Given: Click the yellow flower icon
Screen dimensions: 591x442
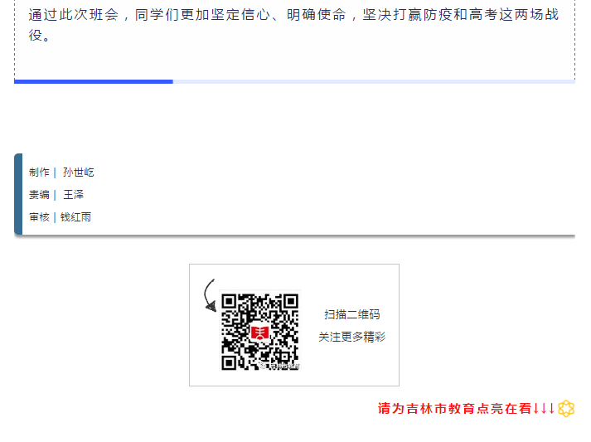Looking at the screenshot, I should (x=566, y=409).
